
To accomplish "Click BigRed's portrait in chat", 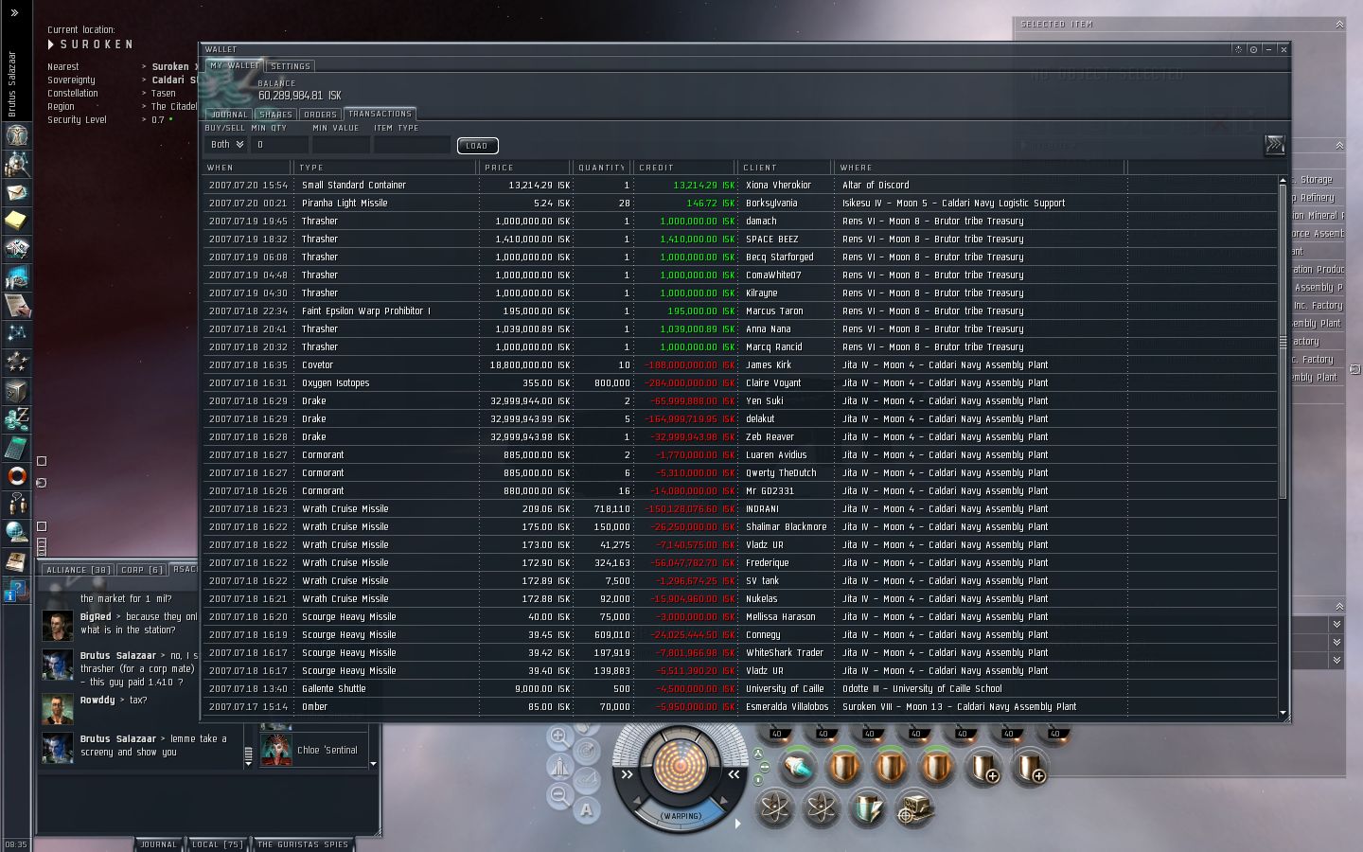I will tap(58, 626).
